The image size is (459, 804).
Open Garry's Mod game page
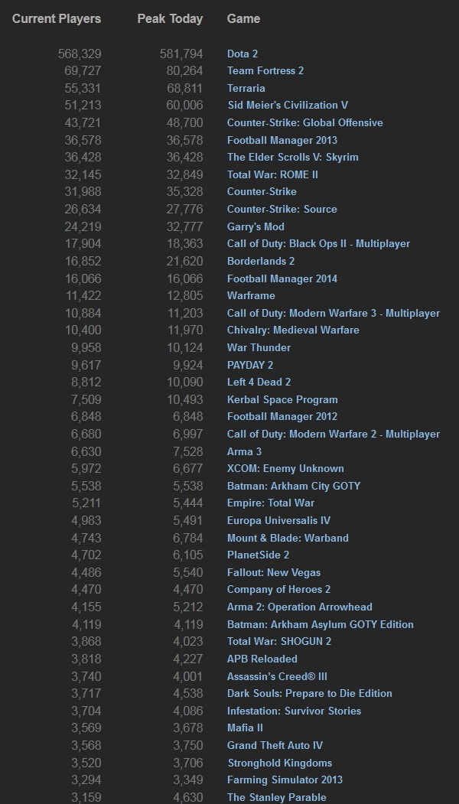pos(256,226)
